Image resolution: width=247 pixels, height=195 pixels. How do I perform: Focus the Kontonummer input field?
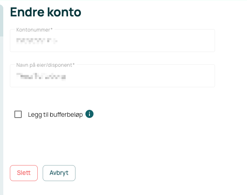(x=112, y=41)
